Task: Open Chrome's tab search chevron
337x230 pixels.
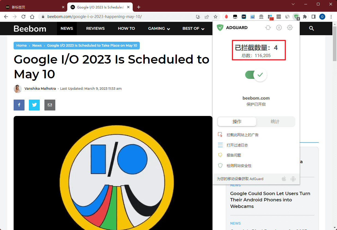Action: point(293,4)
